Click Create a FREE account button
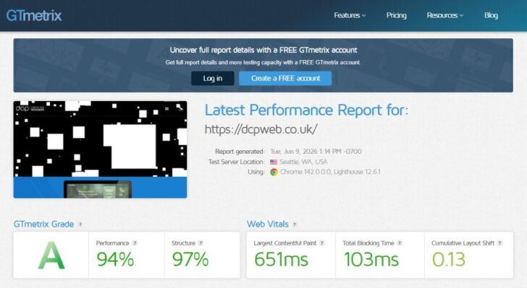Viewport: 527px width, 288px height. click(x=285, y=78)
